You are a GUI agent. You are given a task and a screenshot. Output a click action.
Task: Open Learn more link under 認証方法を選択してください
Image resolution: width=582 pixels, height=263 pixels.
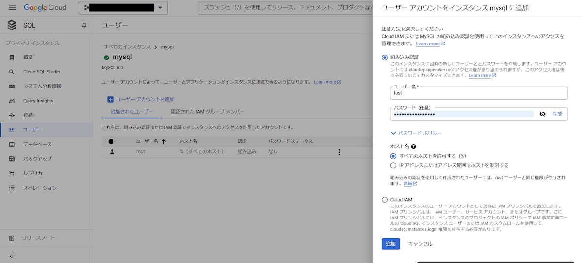[430, 44]
